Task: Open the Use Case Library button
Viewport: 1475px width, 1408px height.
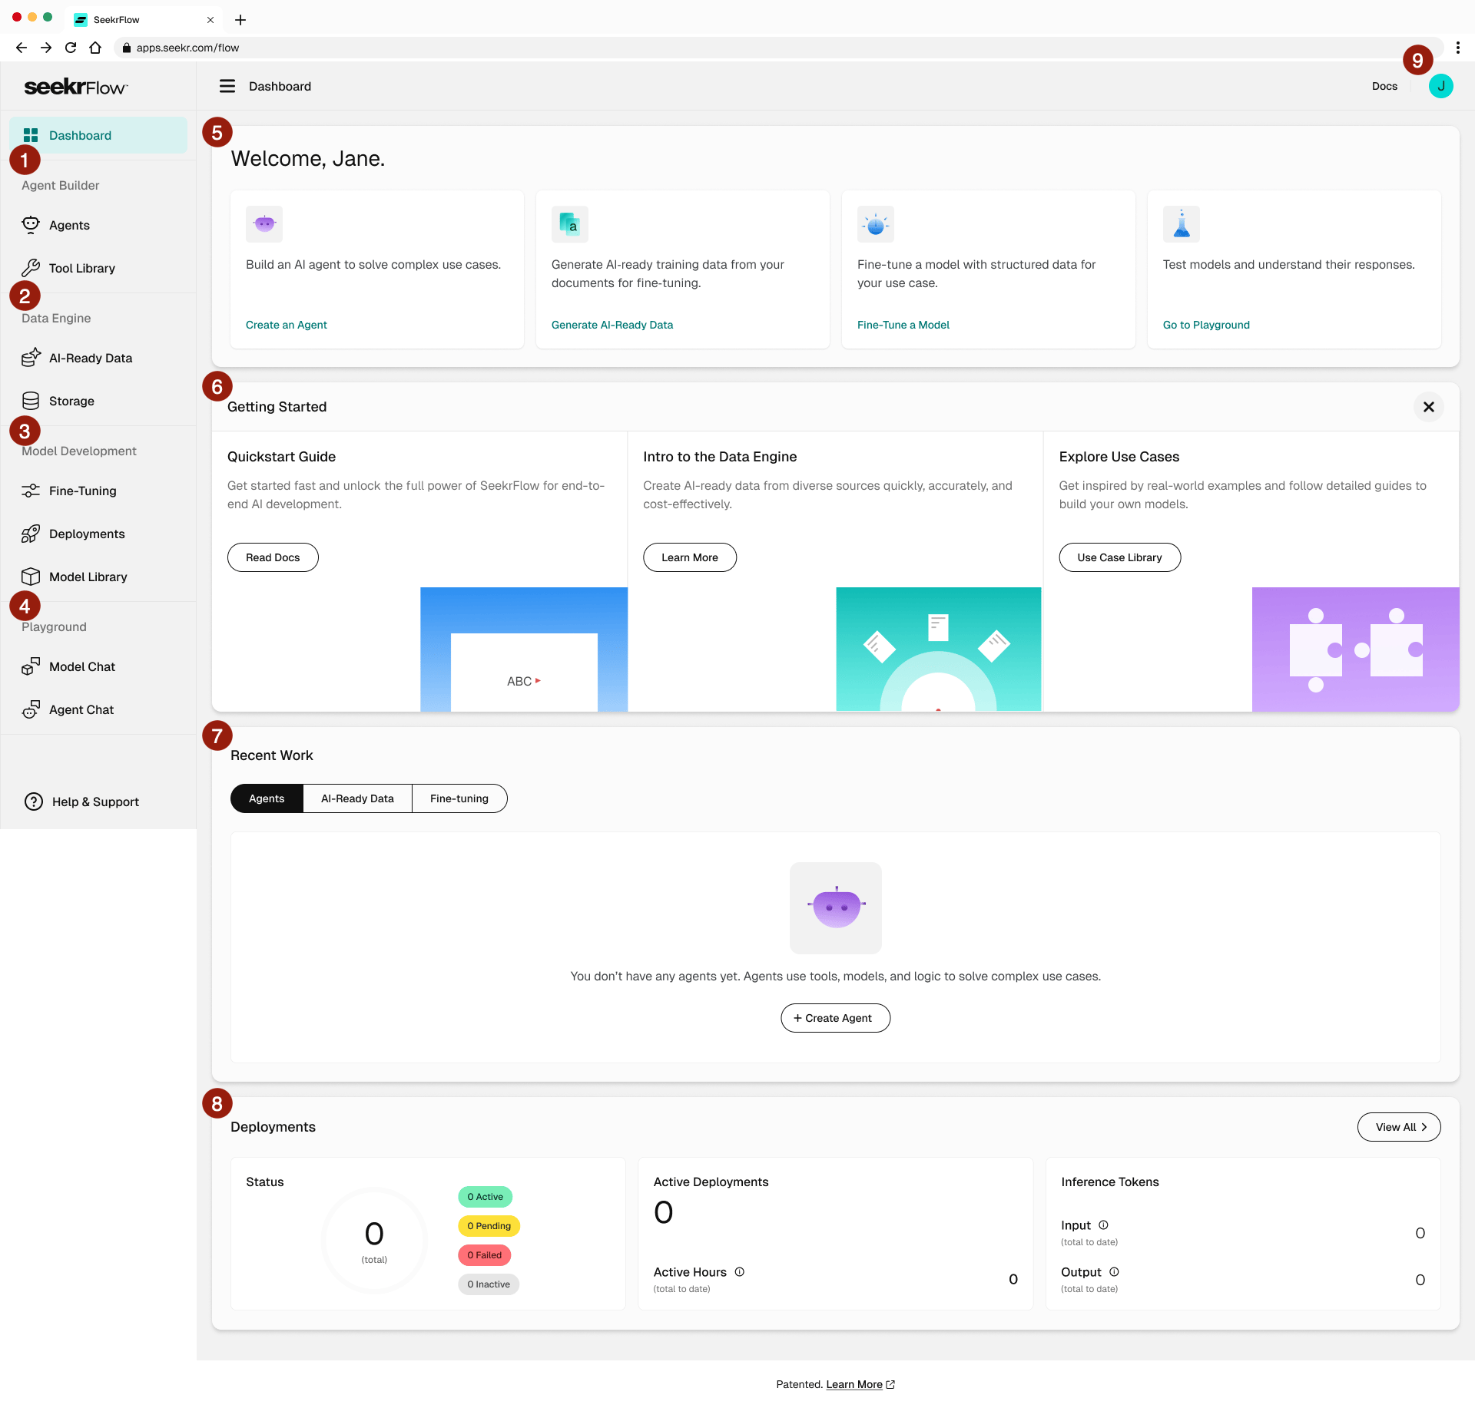Action: 1119,557
